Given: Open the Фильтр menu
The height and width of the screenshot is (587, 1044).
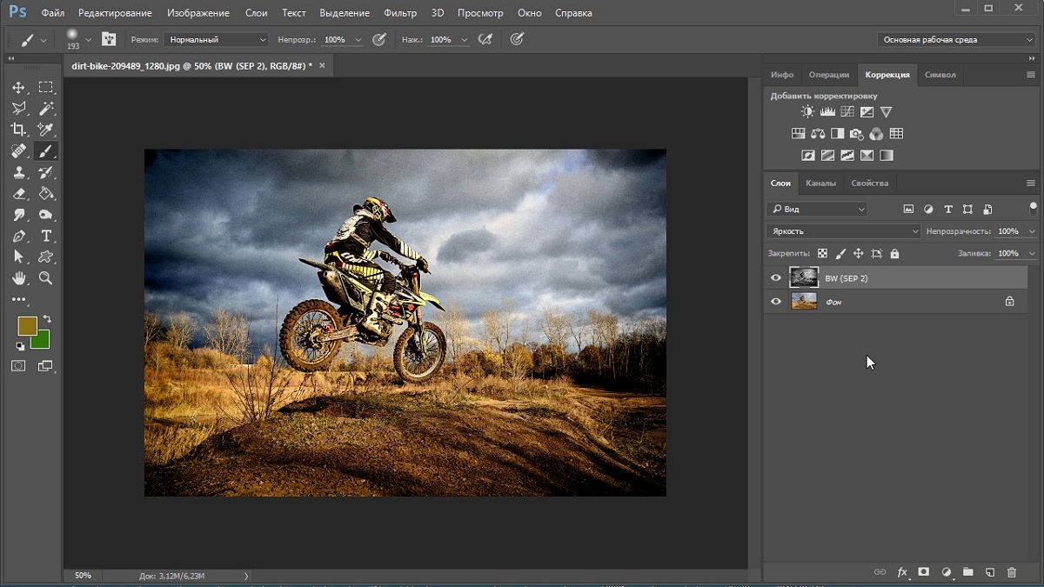Looking at the screenshot, I should coord(400,13).
